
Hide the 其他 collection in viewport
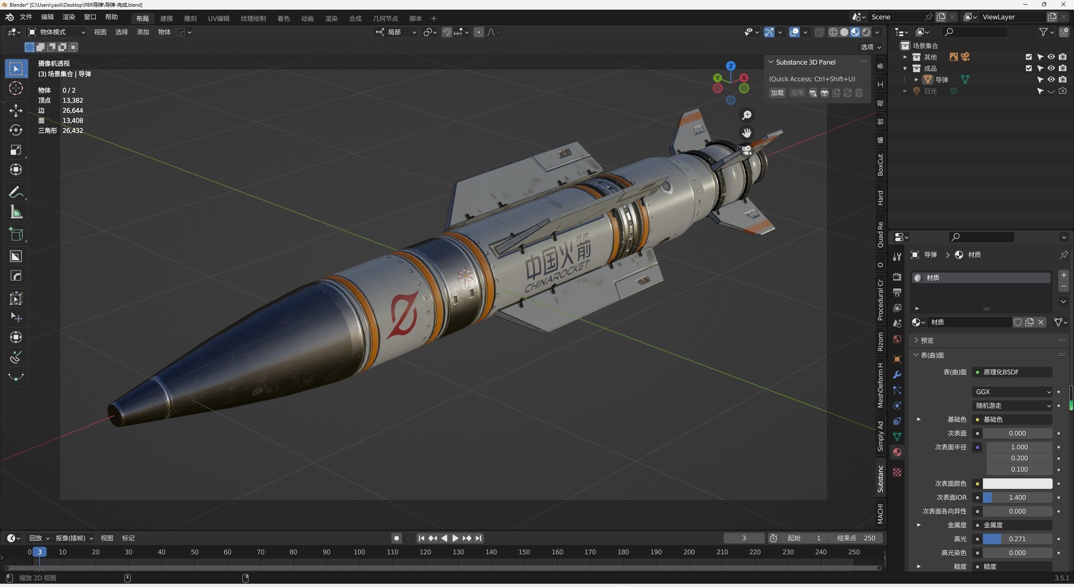[x=1051, y=57]
